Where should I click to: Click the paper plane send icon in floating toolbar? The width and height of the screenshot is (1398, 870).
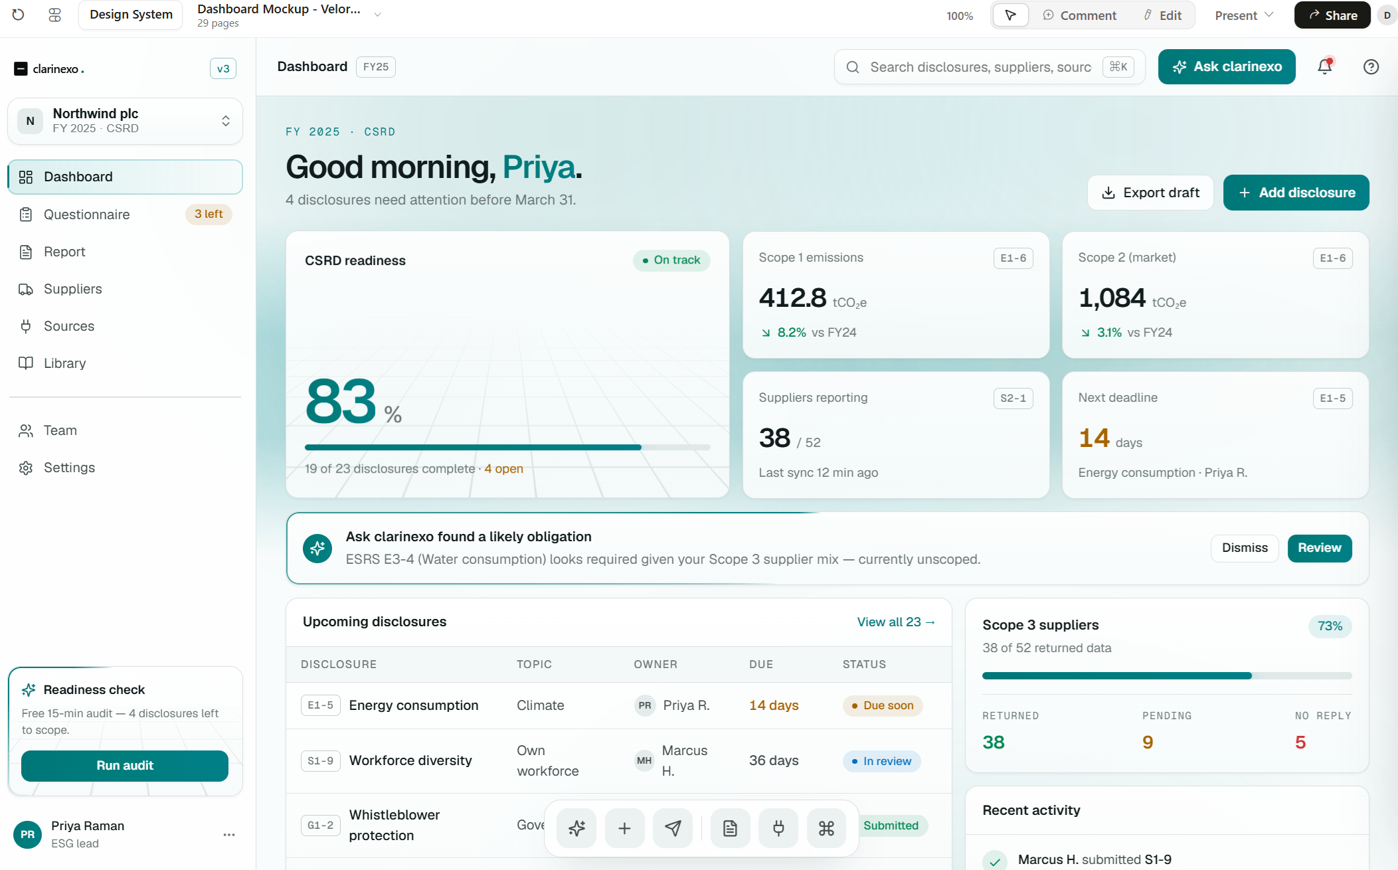point(673,828)
